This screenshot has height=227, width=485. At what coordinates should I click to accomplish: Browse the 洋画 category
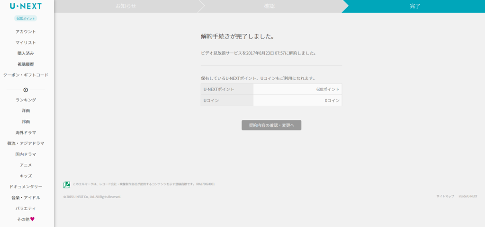point(26,110)
